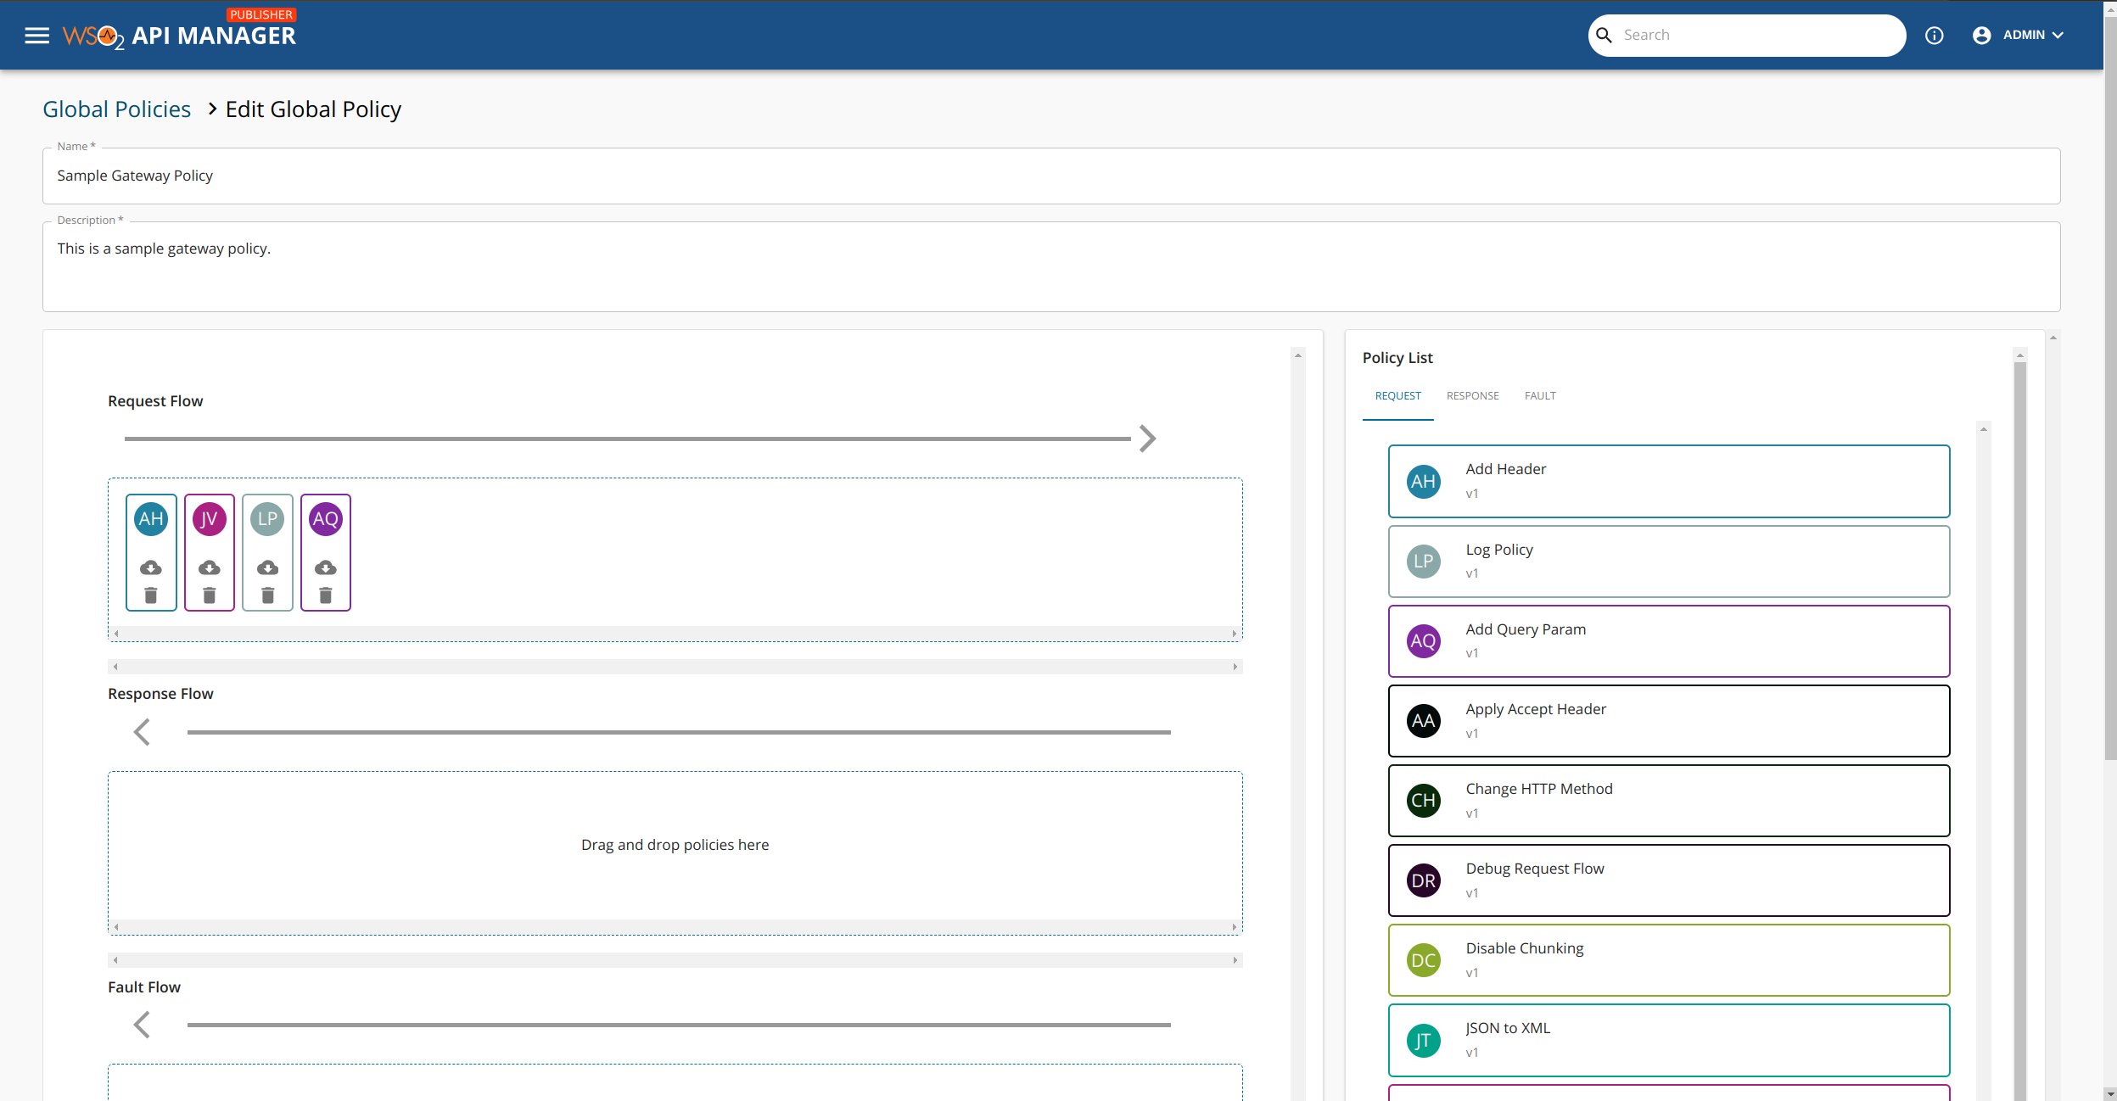Go to Global Policies breadcrumb link
The height and width of the screenshot is (1101, 2117).
click(117, 109)
